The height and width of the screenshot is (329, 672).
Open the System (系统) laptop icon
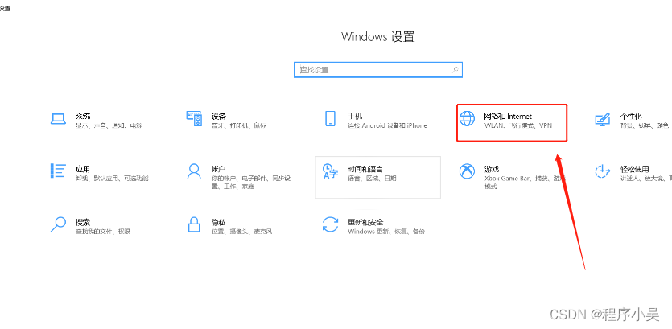click(x=58, y=119)
